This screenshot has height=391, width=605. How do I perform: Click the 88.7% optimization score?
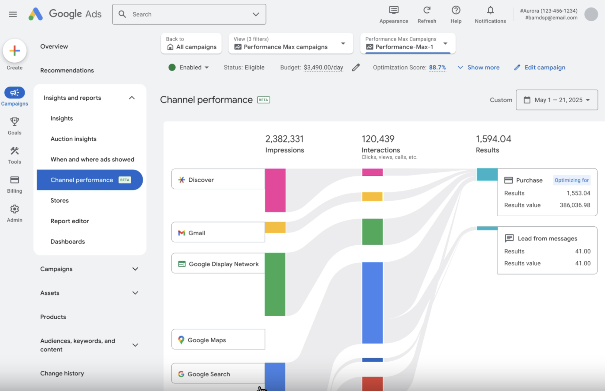coord(437,67)
